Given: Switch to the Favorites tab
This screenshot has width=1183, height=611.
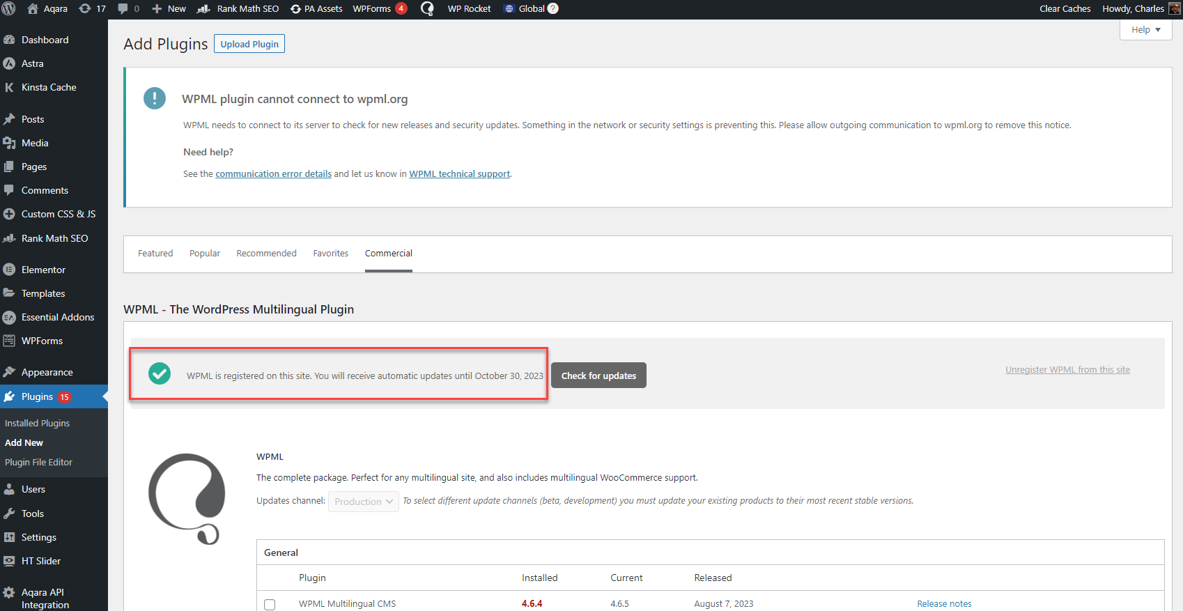Looking at the screenshot, I should coord(331,253).
